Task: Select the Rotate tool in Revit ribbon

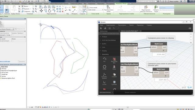Action: coord(49,11)
